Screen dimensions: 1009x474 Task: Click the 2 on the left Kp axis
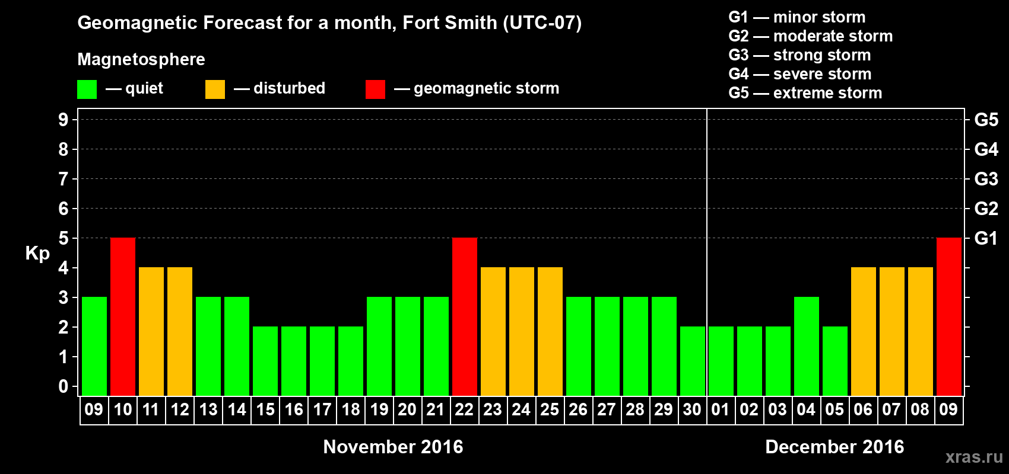(64, 327)
